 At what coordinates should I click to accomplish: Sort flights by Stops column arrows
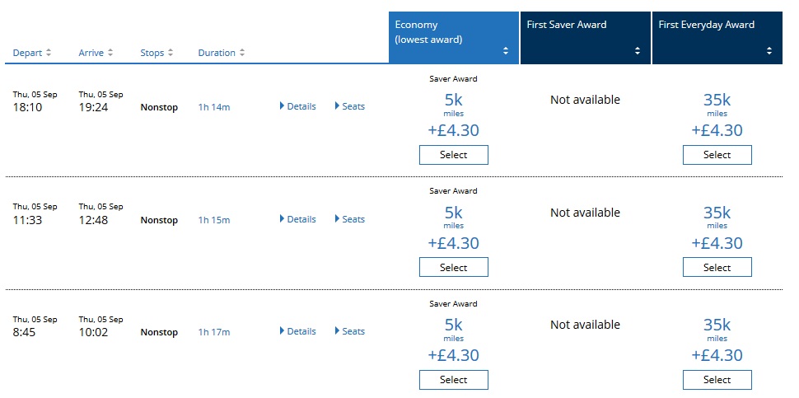[x=171, y=54]
